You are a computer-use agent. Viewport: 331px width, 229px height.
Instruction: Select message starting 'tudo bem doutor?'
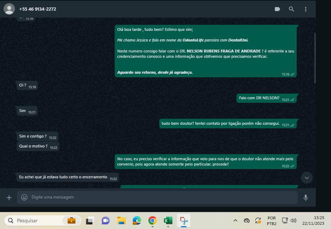228,124
